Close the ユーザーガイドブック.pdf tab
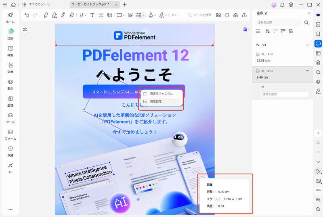Viewport: 323px width, 217px height. click(116, 4)
